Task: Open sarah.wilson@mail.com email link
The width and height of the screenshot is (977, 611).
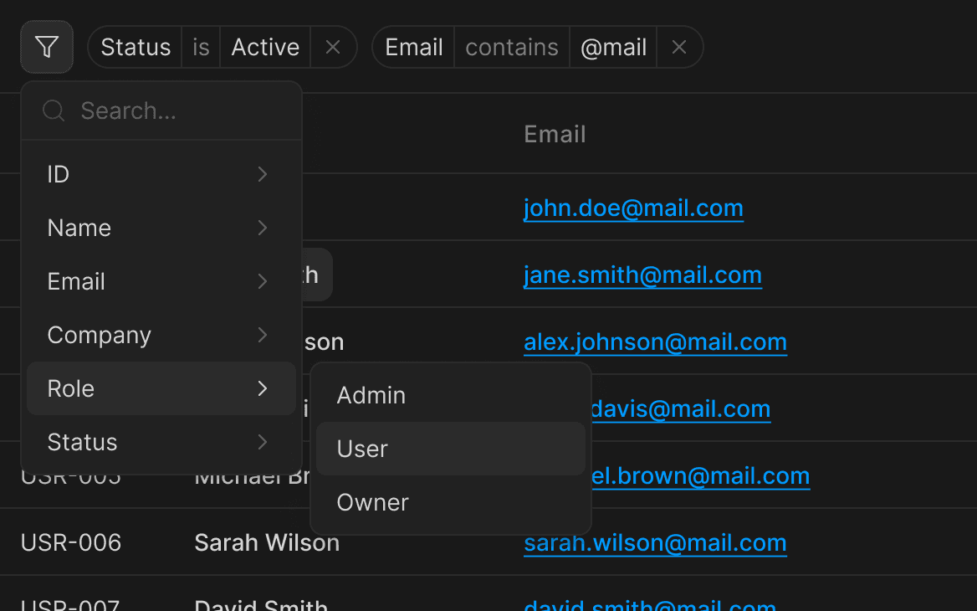Action: point(655,542)
